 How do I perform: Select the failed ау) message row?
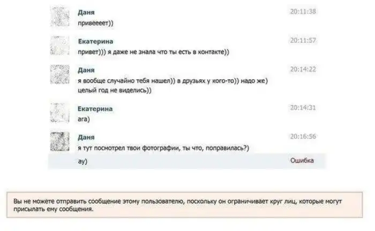tap(187, 161)
